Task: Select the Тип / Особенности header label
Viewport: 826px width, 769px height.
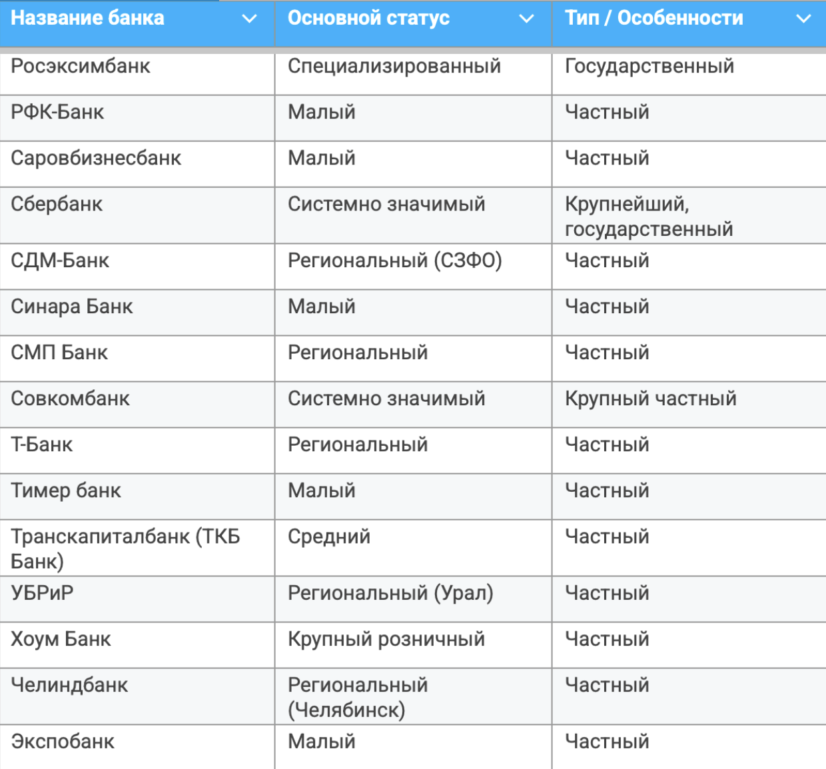Action: (653, 19)
